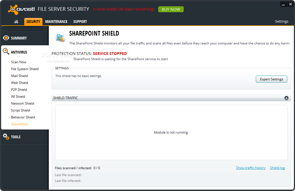Screen dimensions: 295x191
Task: Open the SUMMARY section label
Action: coord(19,38)
